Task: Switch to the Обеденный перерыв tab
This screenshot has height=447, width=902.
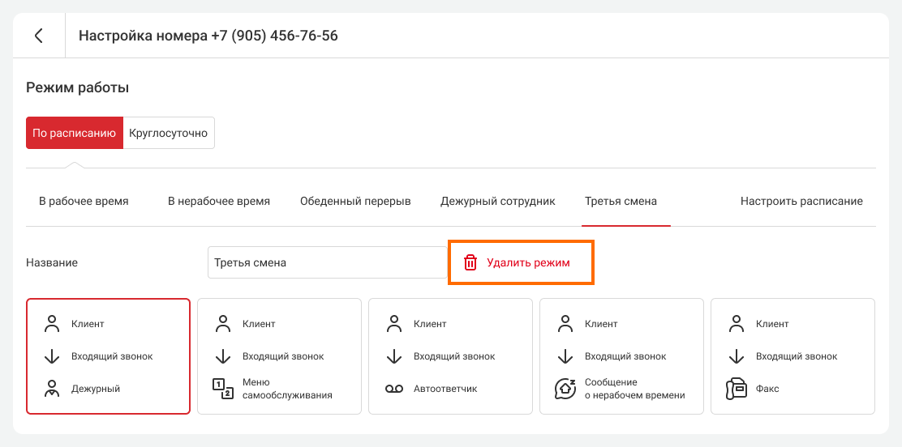Action: [x=355, y=201]
